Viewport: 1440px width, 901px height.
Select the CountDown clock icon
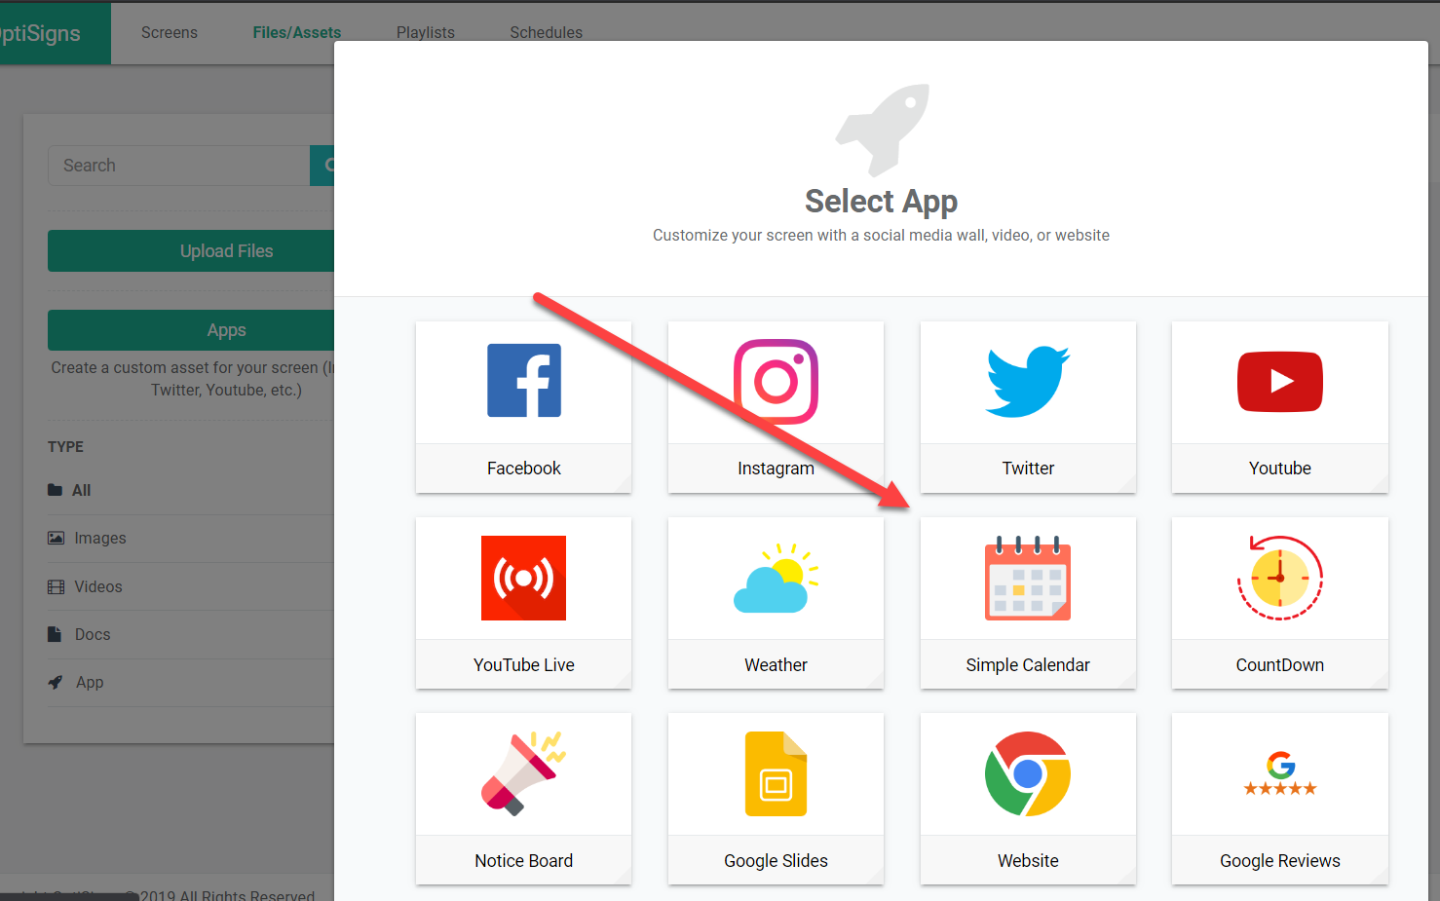coord(1279,579)
